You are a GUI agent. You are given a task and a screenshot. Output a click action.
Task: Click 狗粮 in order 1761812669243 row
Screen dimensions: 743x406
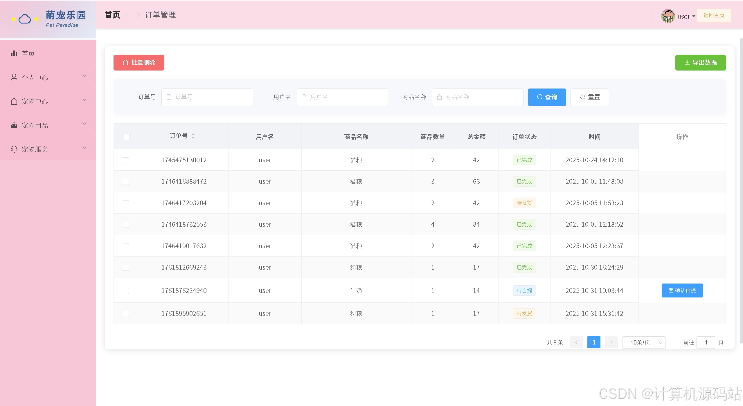(x=356, y=267)
